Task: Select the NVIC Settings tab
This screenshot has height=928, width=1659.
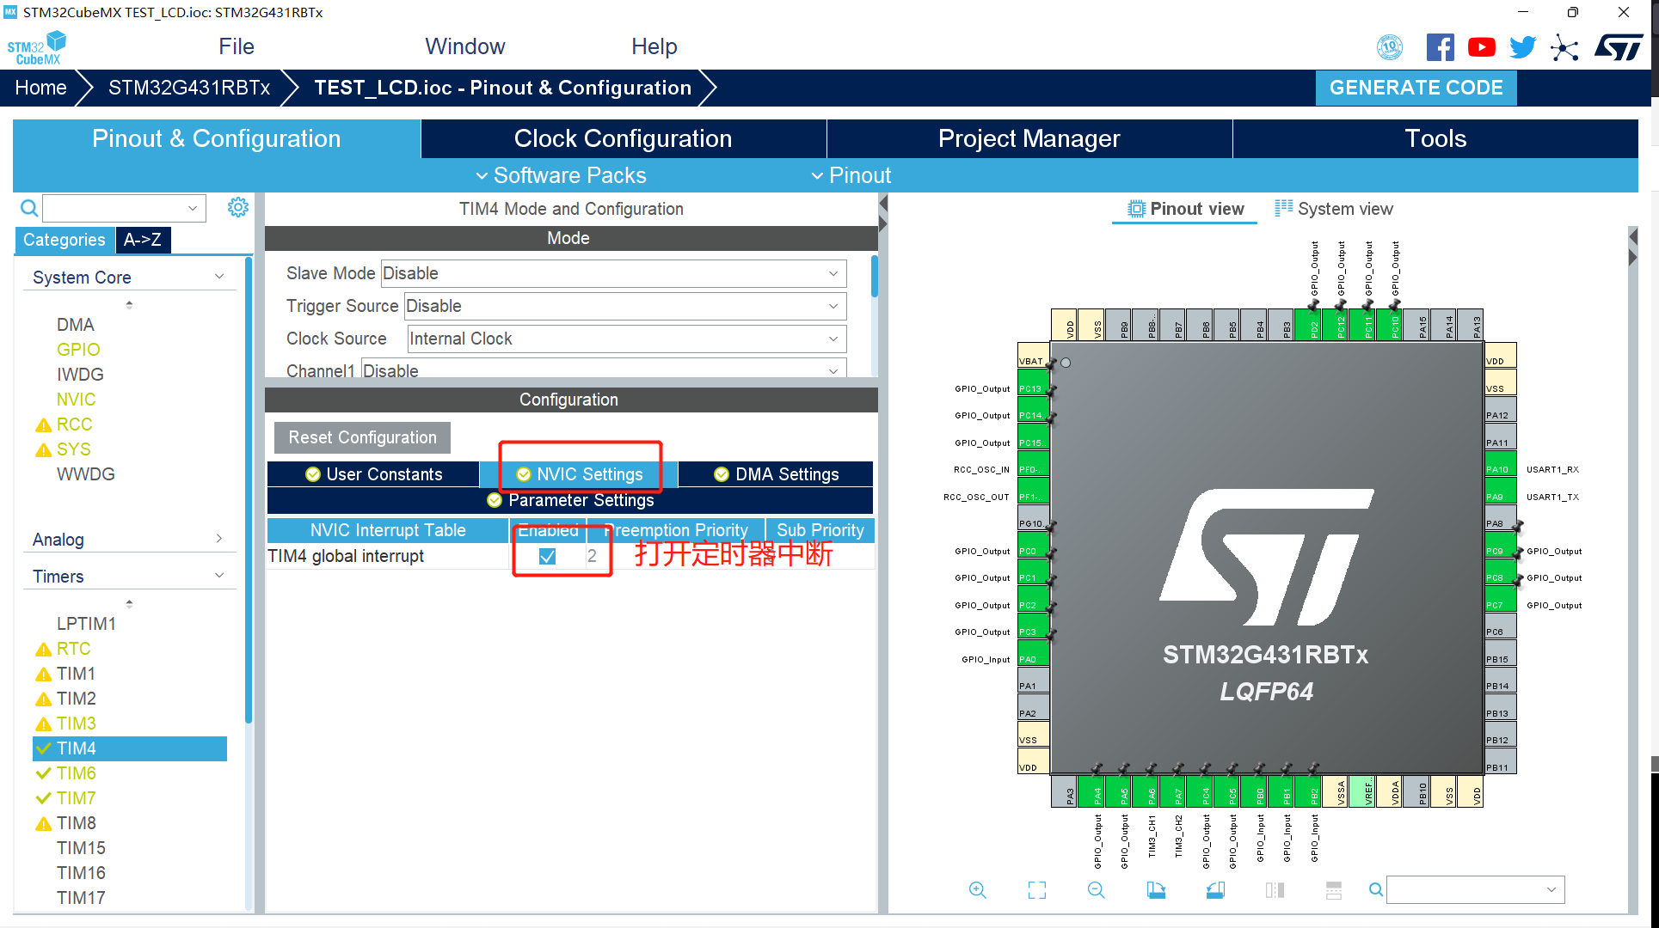Action: pyautogui.click(x=579, y=474)
